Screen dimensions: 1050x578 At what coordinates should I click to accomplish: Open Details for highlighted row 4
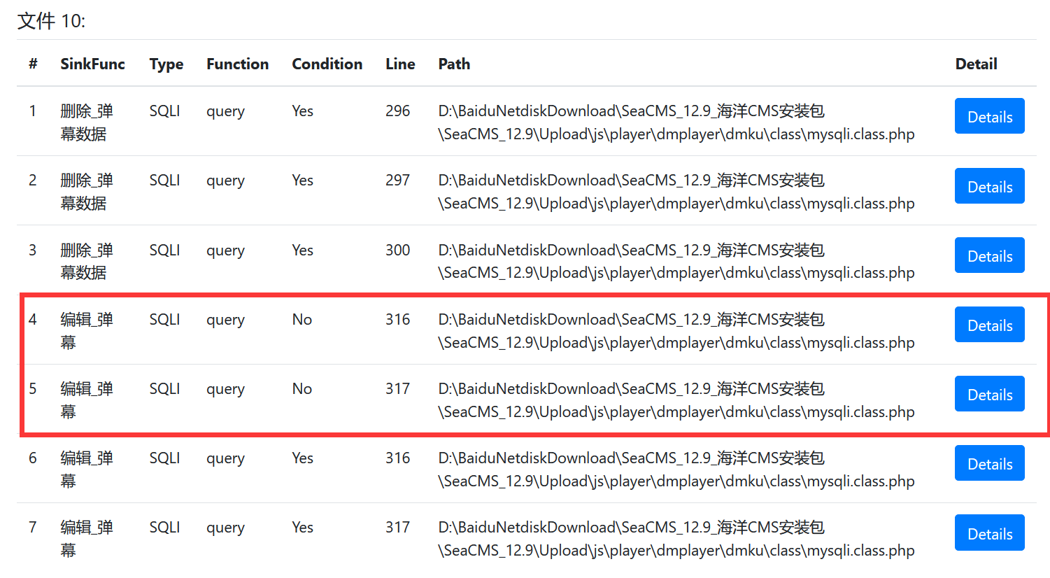pos(988,325)
